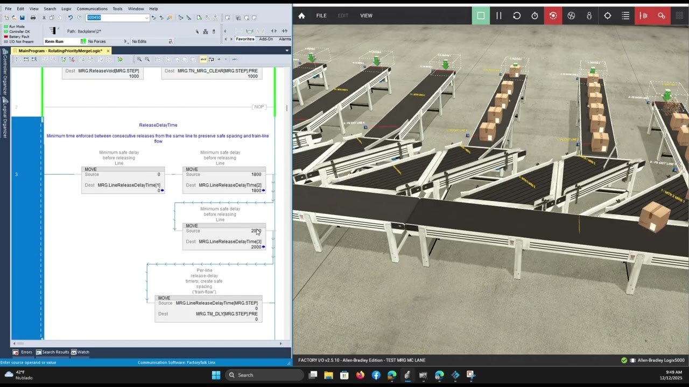Open the tag list icon
The image size is (689, 387).
[625, 16]
